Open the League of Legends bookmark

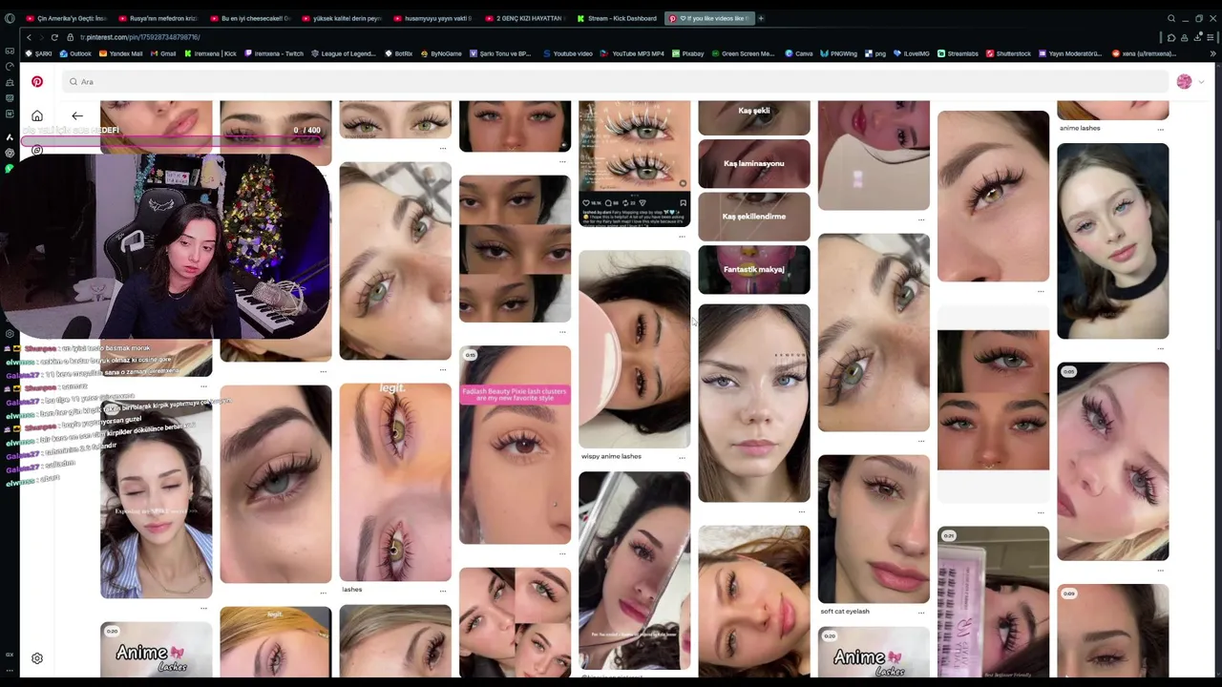[344, 53]
